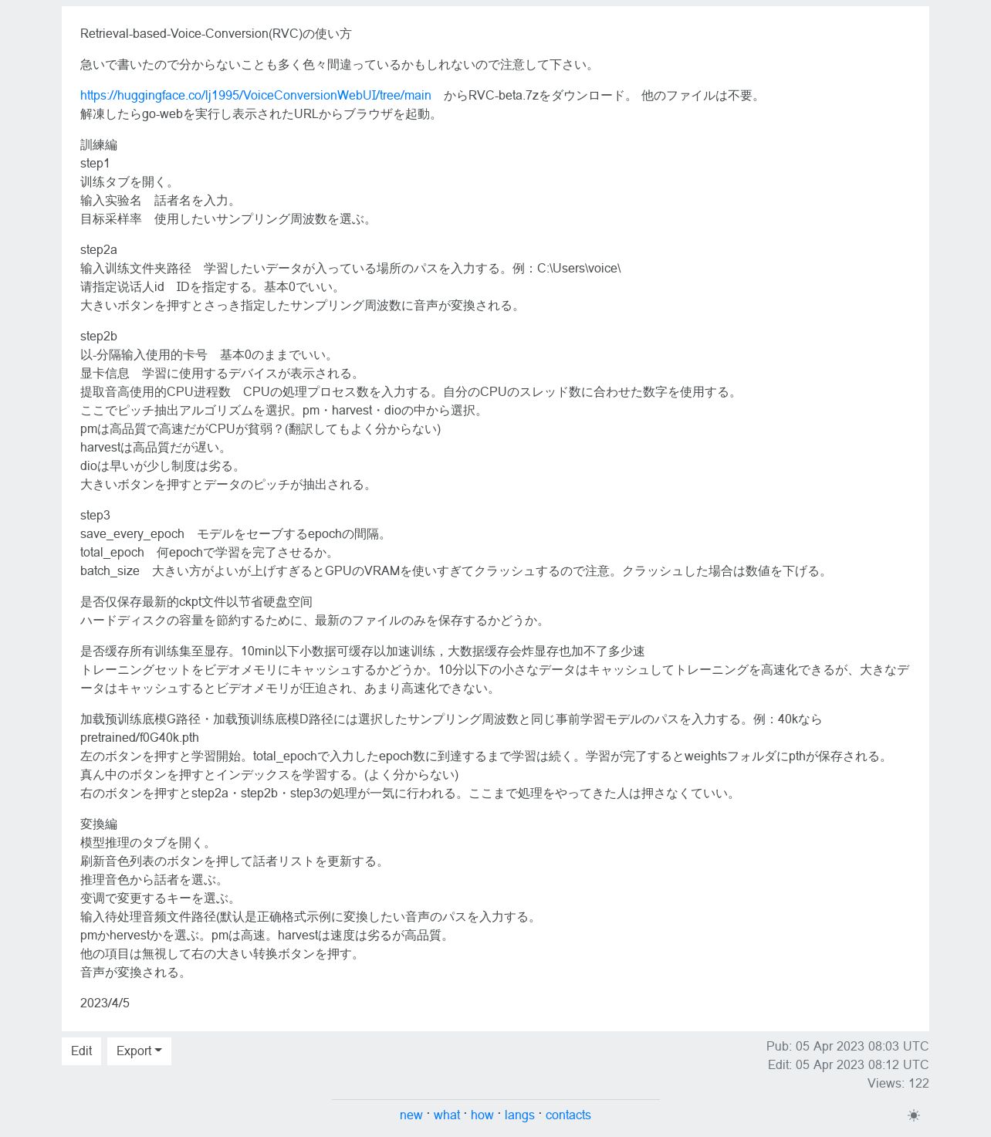Image resolution: width=991 pixels, height=1137 pixels.
Task: Click the step2b heading text
Action: [x=99, y=337]
